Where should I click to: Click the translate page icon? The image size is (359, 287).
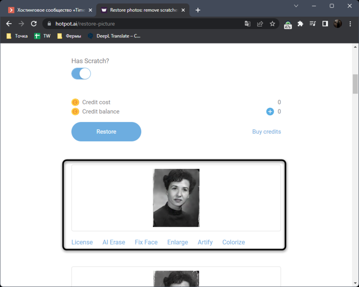coord(248,24)
